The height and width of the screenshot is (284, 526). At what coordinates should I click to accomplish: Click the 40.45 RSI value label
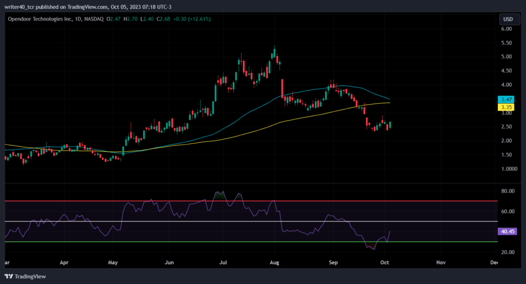(507, 231)
